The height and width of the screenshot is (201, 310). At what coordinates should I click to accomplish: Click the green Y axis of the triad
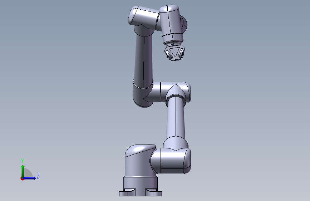pos(23,171)
